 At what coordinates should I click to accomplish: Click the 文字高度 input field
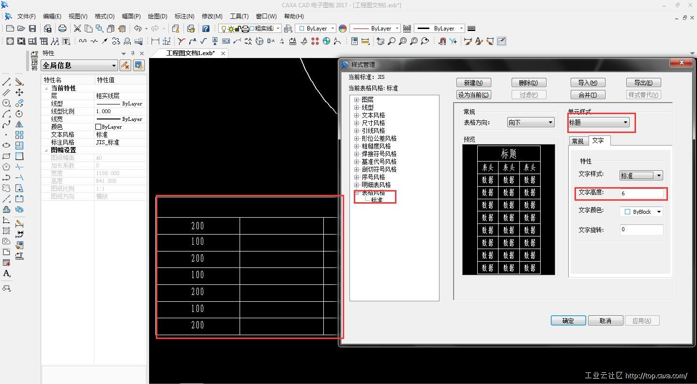pyautogui.click(x=641, y=193)
